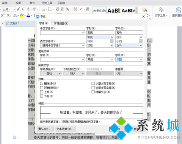Expand the Western font (西文字体) dropdown
Viewport: 182px width, 144px height.
pos(83,45)
